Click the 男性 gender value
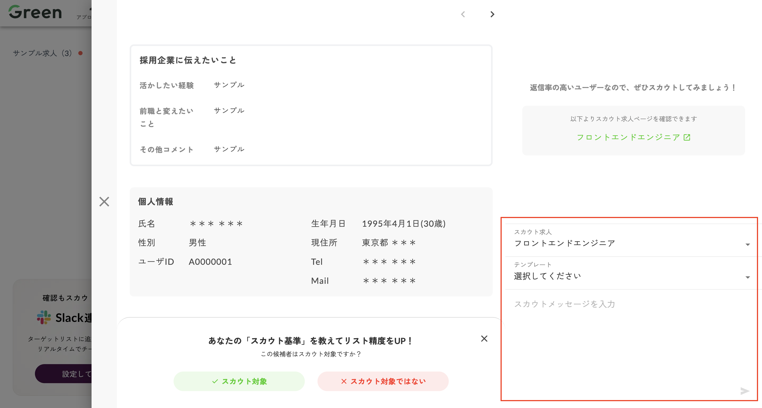The width and height of the screenshot is (762, 408). pos(198,243)
